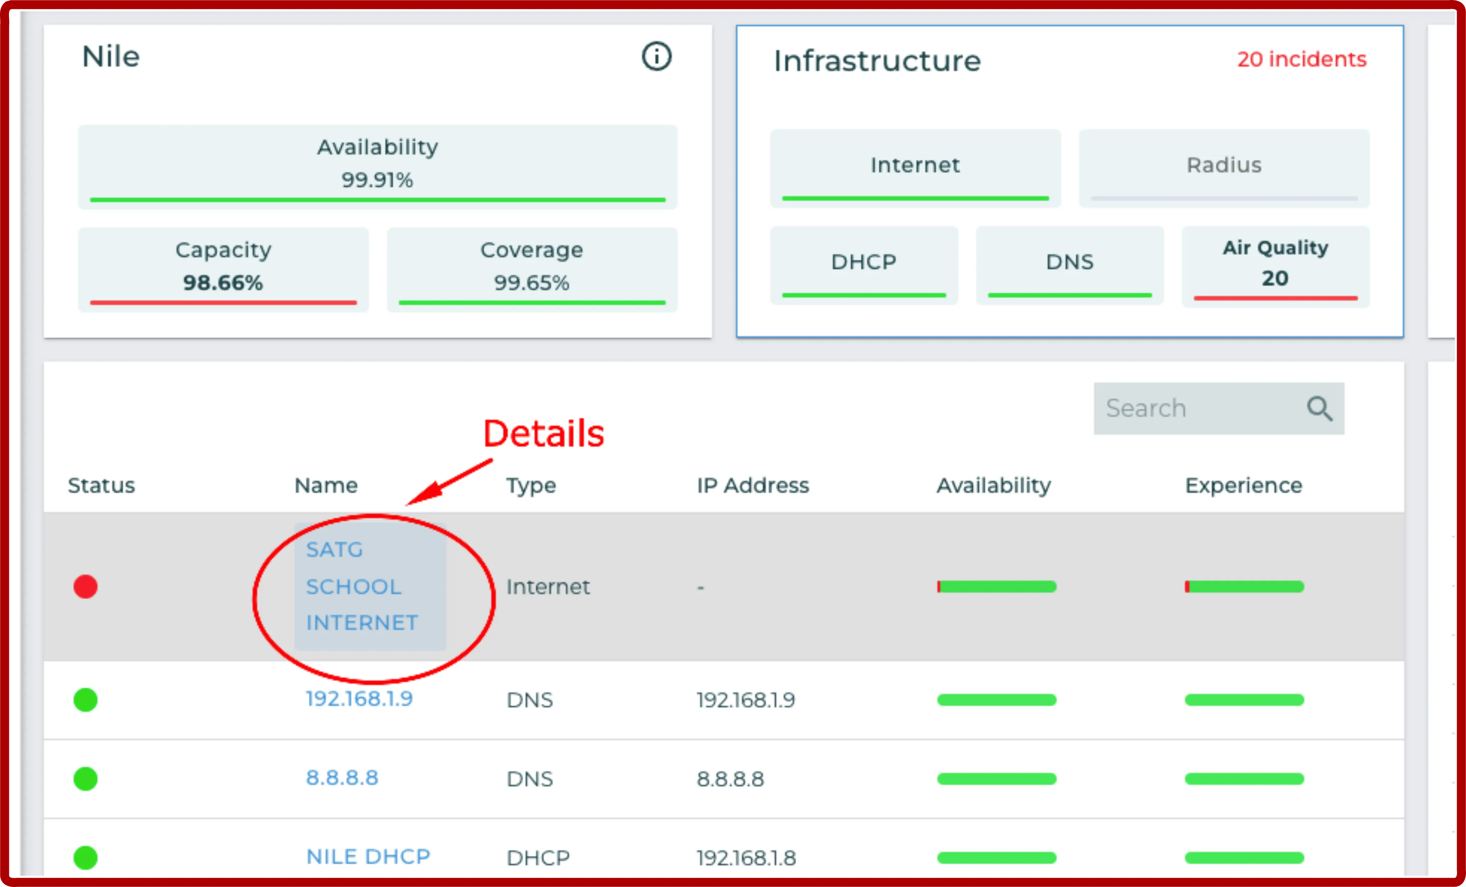Image resolution: width=1466 pixels, height=887 pixels.
Task: Sort by Status column header
Action: [x=101, y=486]
